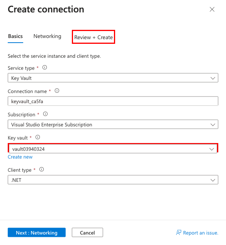Click the feedback person icon near Report an issue
The height and width of the screenshot is (245, 226).
pos(178,233)
